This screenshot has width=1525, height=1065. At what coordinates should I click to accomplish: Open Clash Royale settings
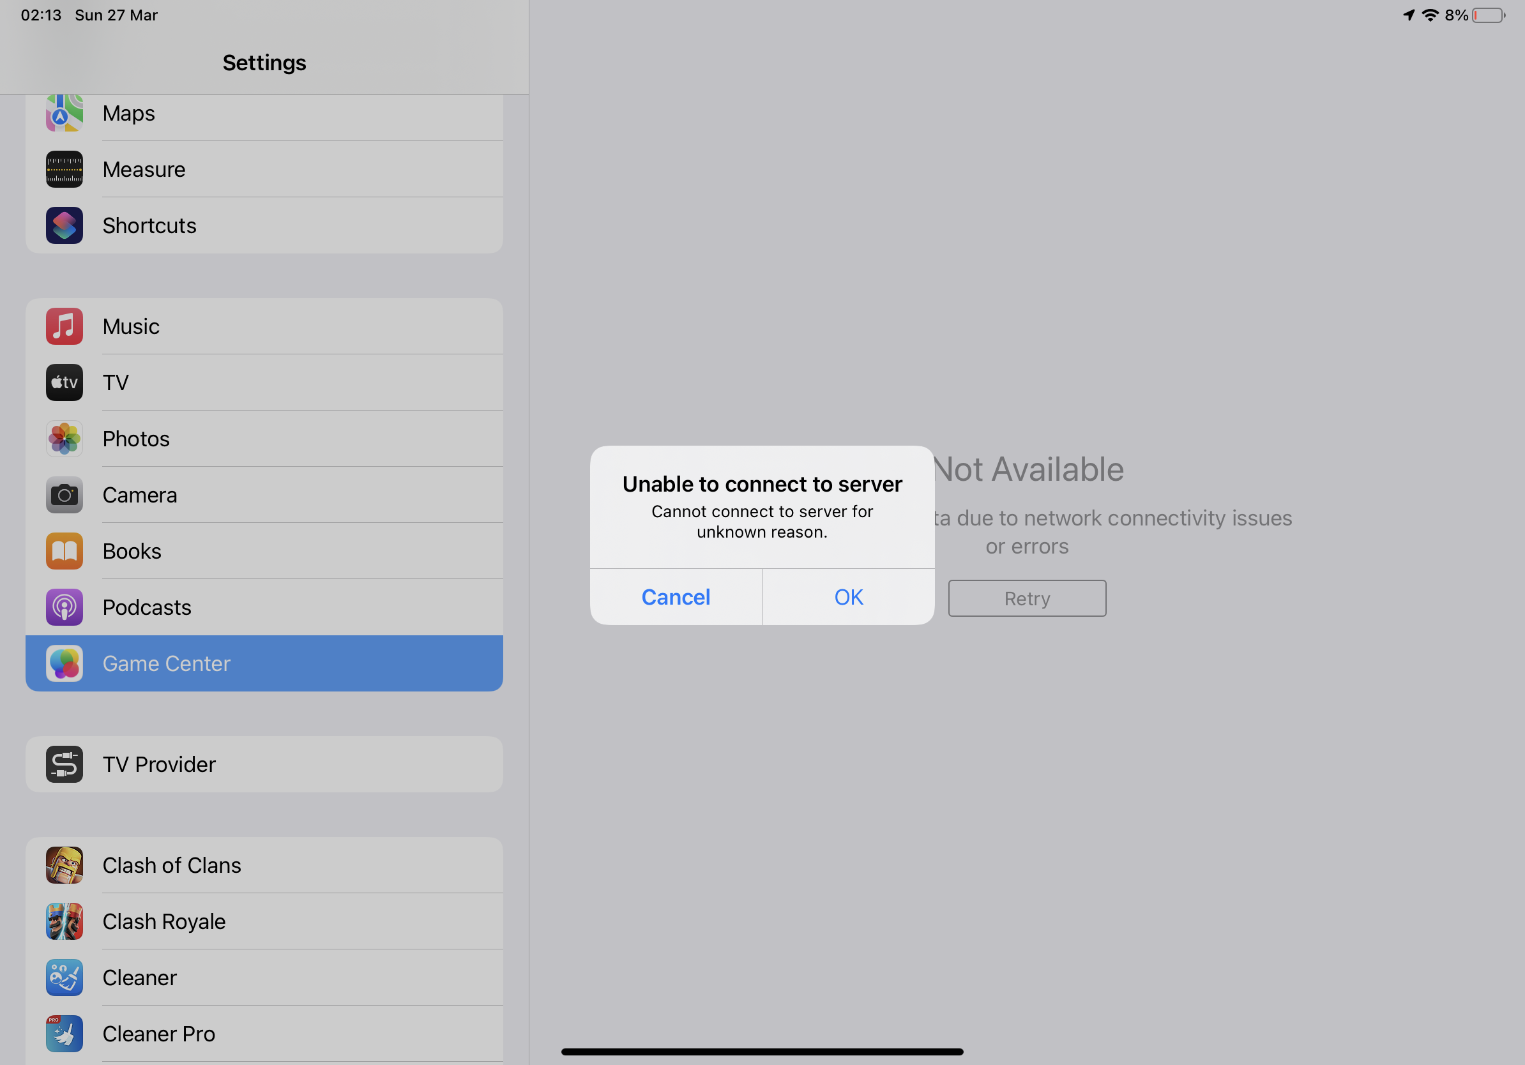pyautogui.click(x=264, y=921)
